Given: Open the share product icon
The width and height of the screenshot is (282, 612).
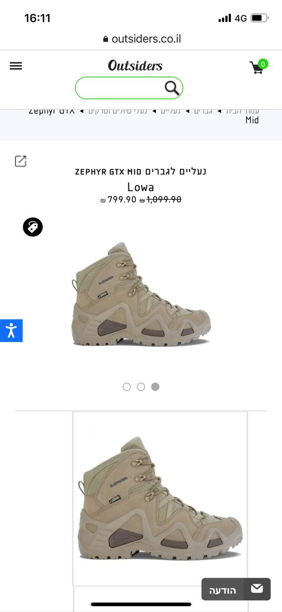Looking at the screenshot, I should click(x=21, y=161).
